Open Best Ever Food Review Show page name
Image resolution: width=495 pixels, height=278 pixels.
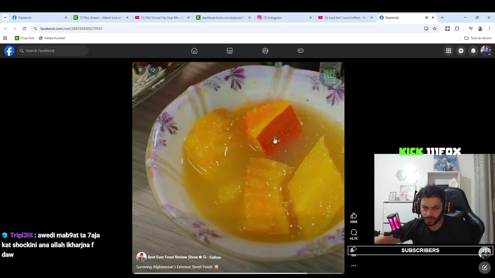click(x=173, y=257)
